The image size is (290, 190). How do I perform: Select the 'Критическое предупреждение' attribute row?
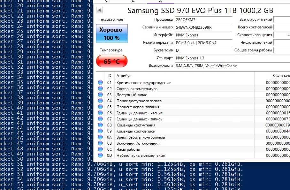click(x=193, y=82)
